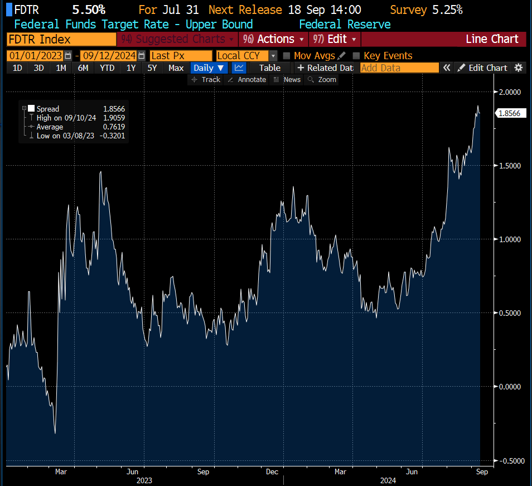
Task: Click the Average 0.7619 legend row
Action: (77, 127)
